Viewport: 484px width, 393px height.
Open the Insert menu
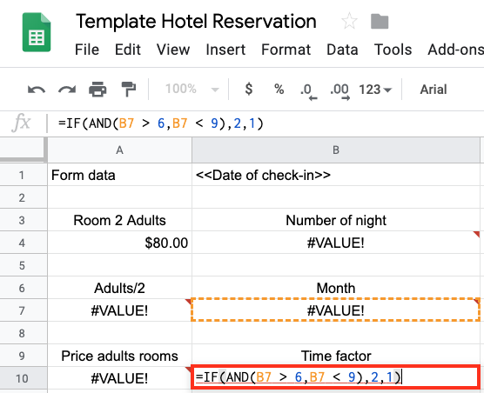tap(225, 50)
